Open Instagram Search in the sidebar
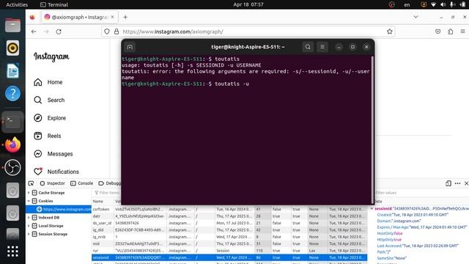 49,100
